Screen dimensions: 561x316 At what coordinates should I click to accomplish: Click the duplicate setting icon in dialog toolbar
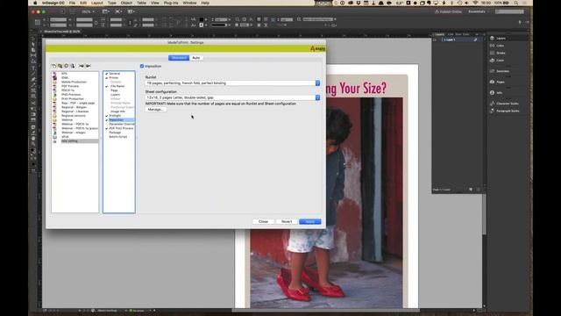[60, 66]
